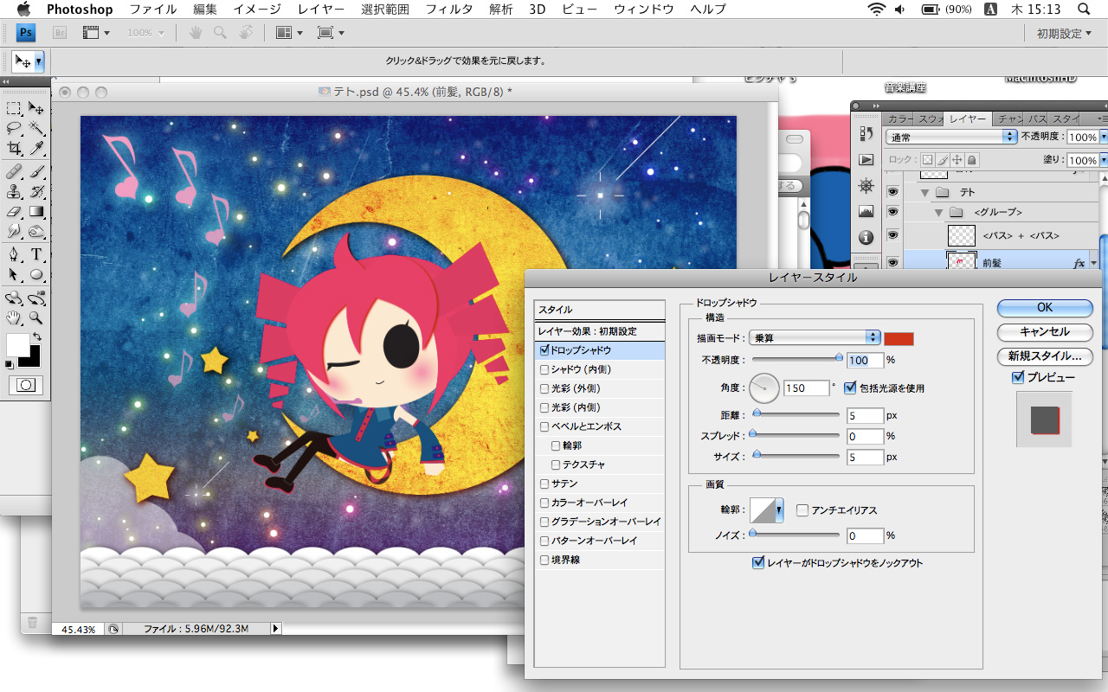Click the 距離 distance slider track
Viewport: 1108px width, 692px height.
[x=796, y=415]
